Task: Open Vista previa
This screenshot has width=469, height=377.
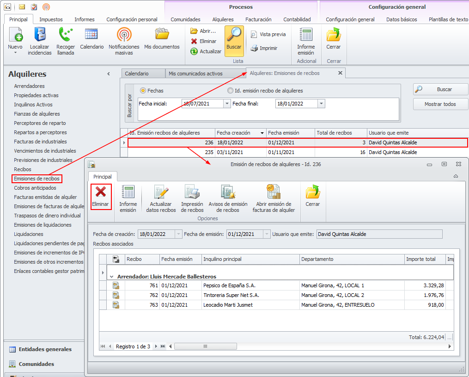Action: click(x=268, y=34)
